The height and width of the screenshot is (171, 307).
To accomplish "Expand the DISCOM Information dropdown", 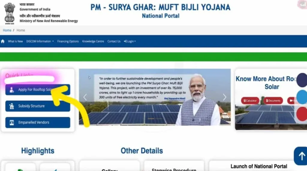I will point(40,41).
